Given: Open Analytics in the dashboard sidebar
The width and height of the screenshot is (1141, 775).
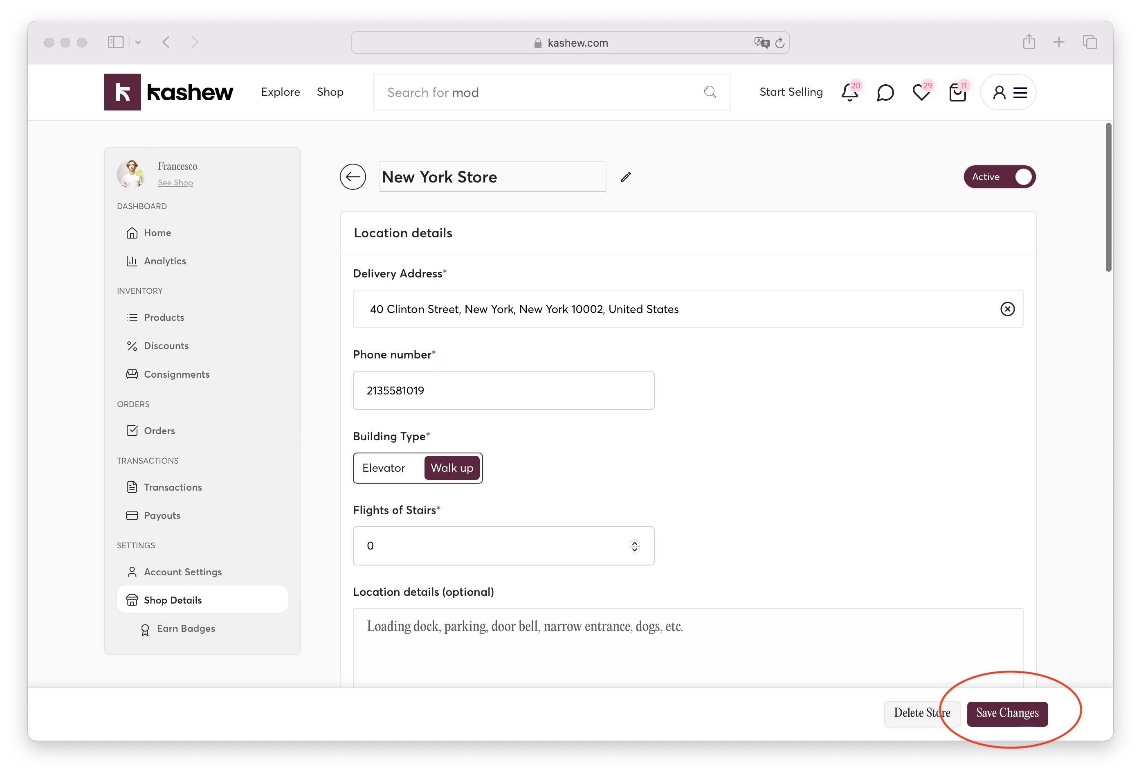Looking at the screenshot, I should click(164, 261).
